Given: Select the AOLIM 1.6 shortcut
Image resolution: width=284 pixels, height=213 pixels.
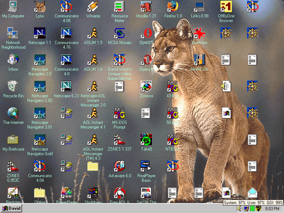Looking at the screenshot, I should [x=93, y=60].
